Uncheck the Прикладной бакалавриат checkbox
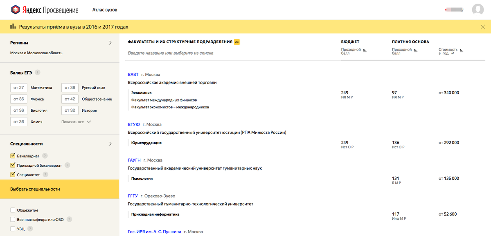 tap(13, 165)
